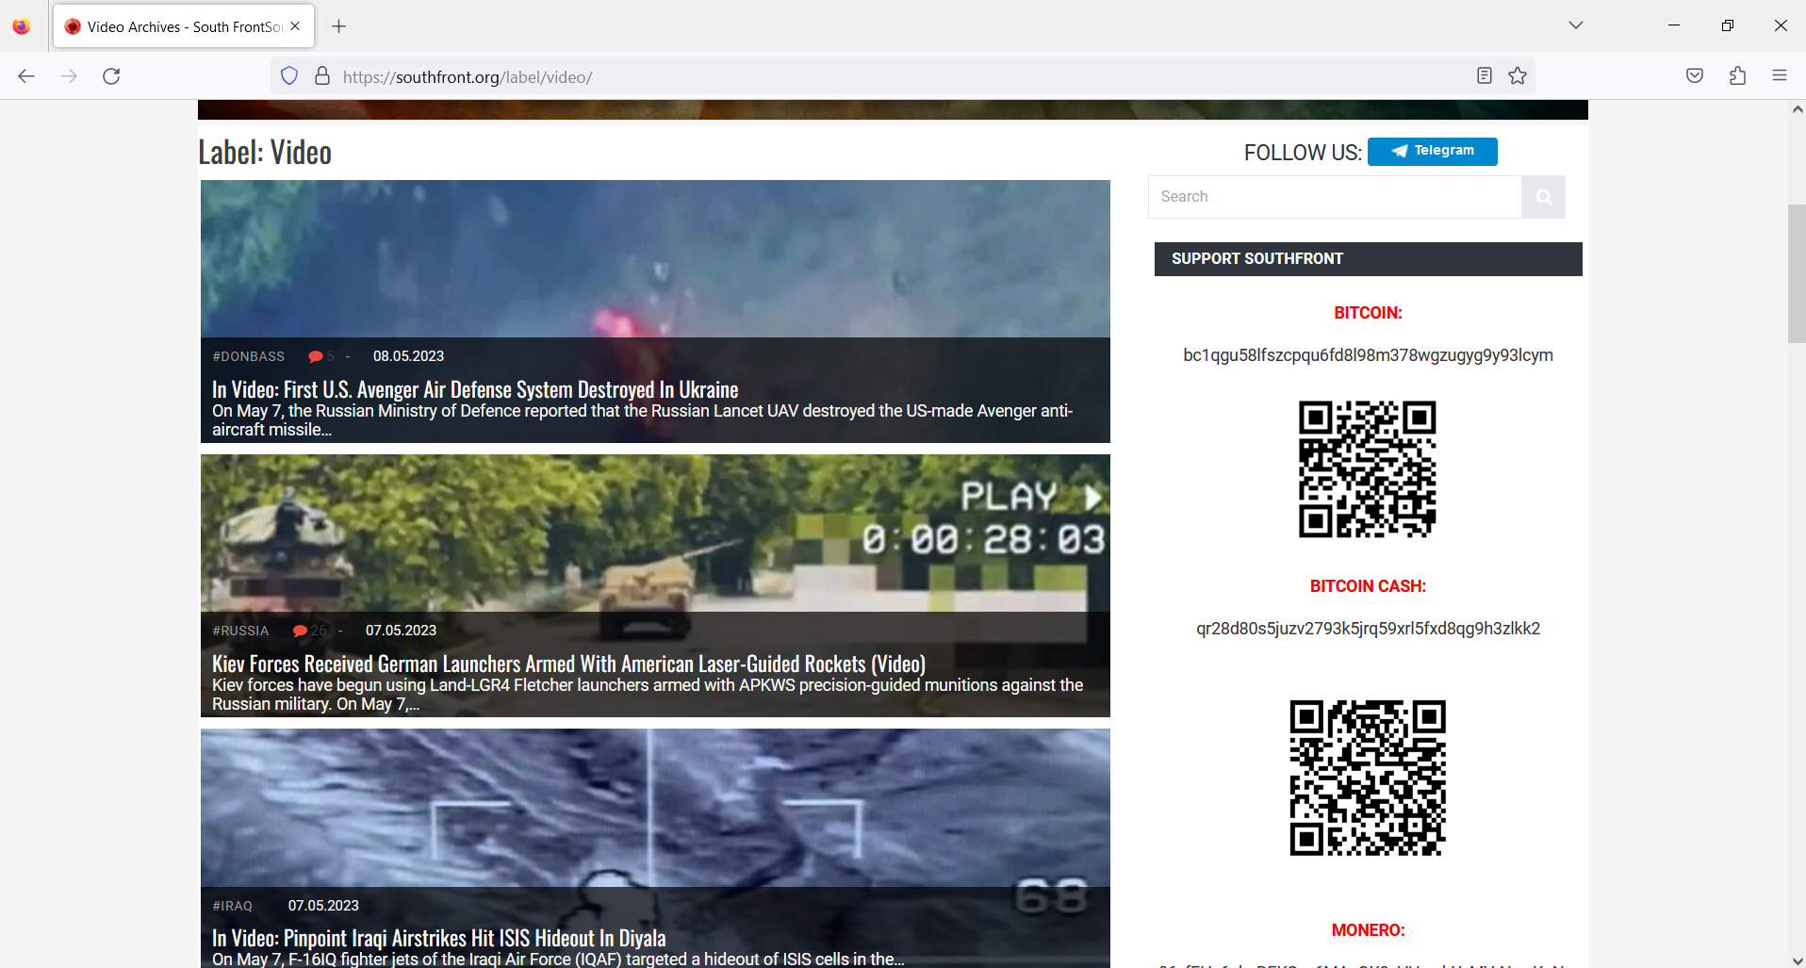Click the #RUSSIA category tag
Image resolution: width=1806 pixels, height=968 pixels.
tap(240, 630)
